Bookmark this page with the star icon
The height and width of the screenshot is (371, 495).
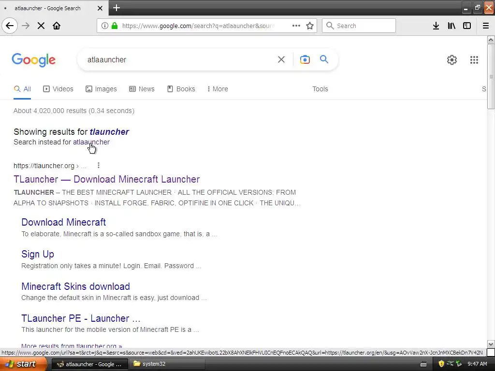click(x=310, y=26)
